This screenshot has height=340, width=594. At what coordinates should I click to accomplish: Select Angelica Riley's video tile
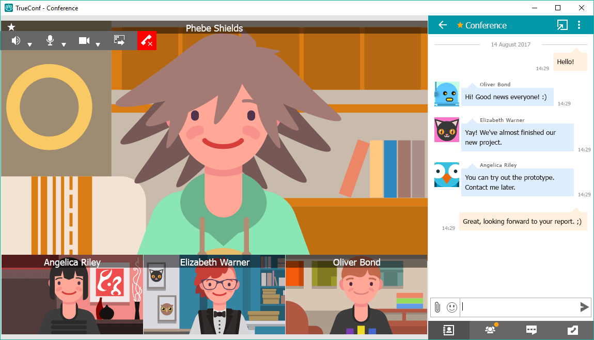72,295
